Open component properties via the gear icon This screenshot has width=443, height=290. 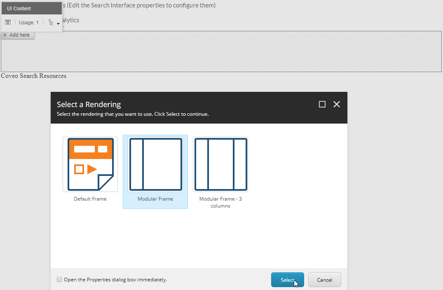point(7,22)
